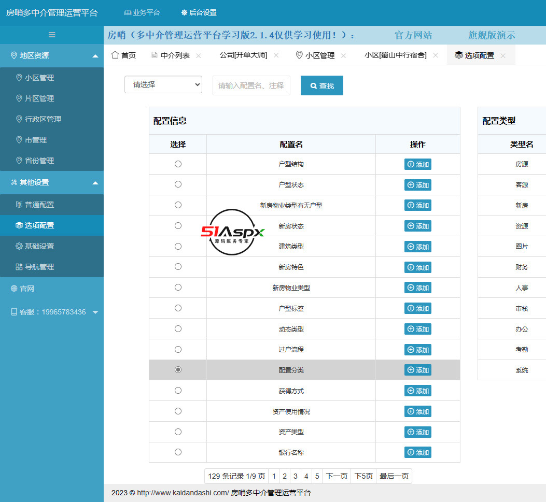
Task: Expand the 客服 phone number dropdown
Action: pos(95,312)
